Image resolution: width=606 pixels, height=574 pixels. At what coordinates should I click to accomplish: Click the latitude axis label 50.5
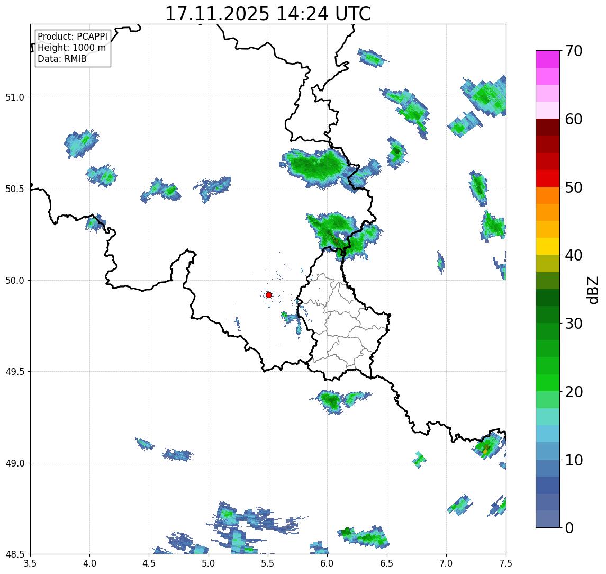[x=15, y=189]
